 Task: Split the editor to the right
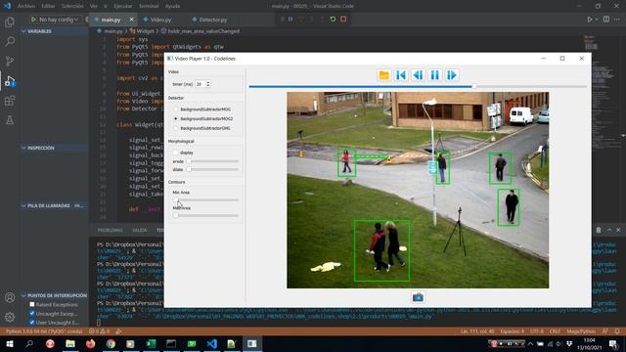(x=606, y=20)
